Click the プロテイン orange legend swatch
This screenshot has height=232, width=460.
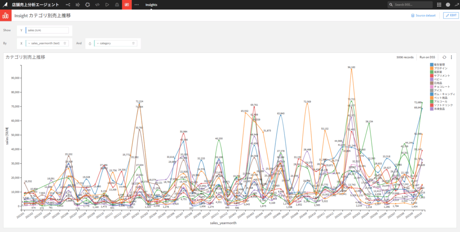pyautogui.click(x=432, y=68)
